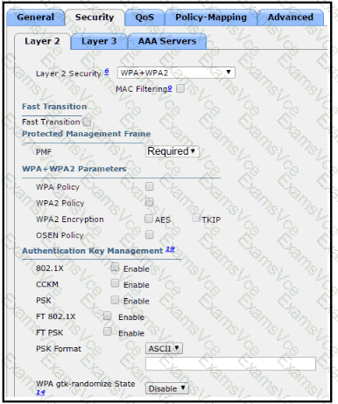
Task: Switch to the Advanced tab
Action: tap(291, 17)
